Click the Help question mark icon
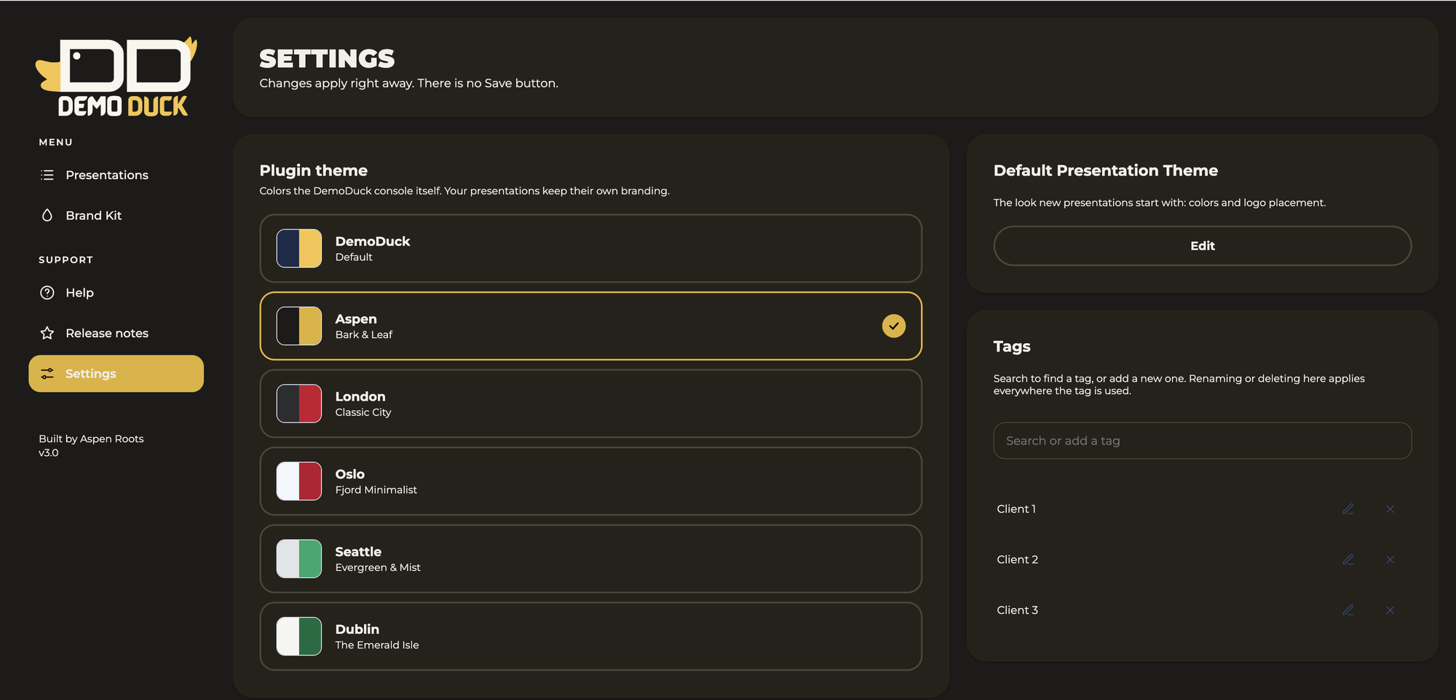 pos(47,293)
